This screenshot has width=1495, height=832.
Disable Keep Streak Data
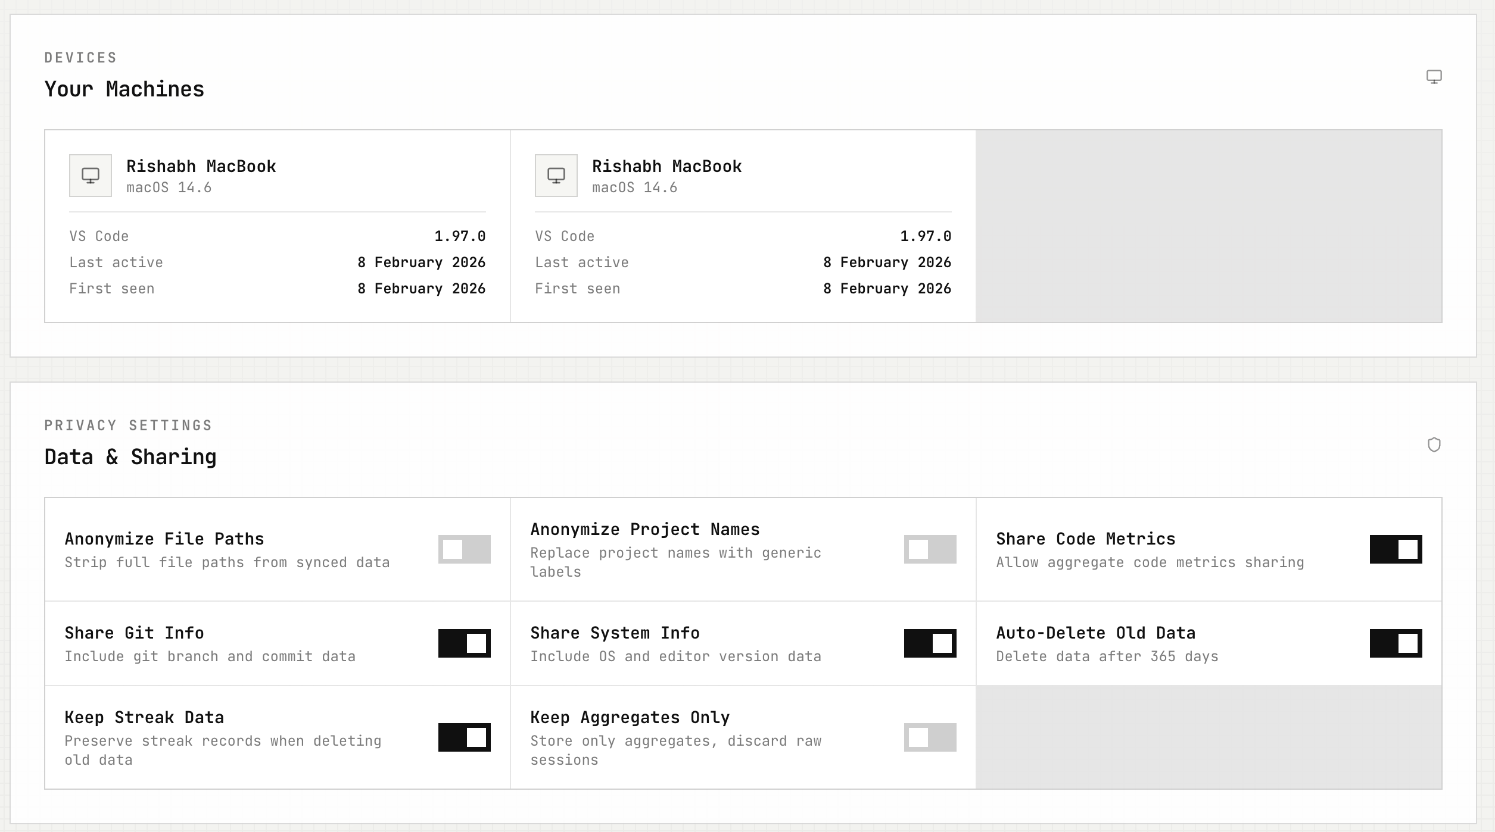point(465,738)
